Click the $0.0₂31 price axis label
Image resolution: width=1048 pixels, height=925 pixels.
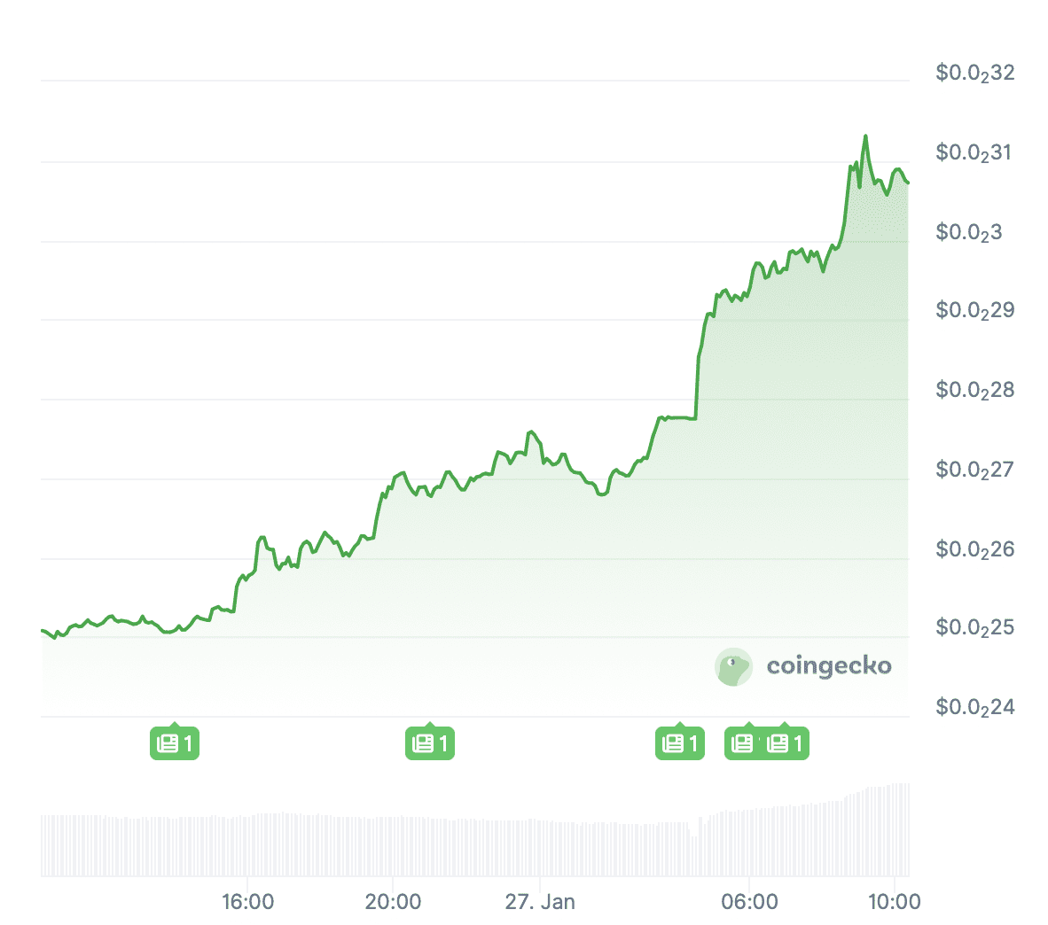(x=974, y=152)
